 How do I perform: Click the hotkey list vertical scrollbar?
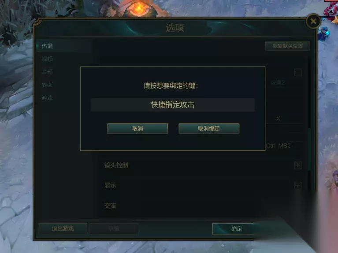point(309,149)
